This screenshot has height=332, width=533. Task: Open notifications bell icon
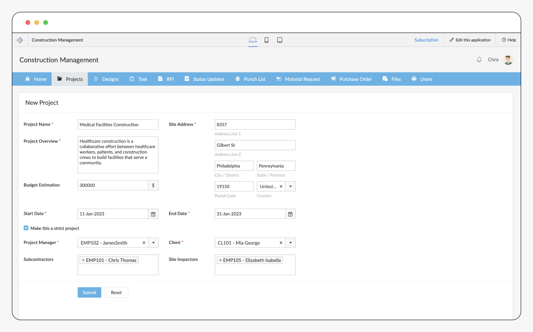[479, 60]
